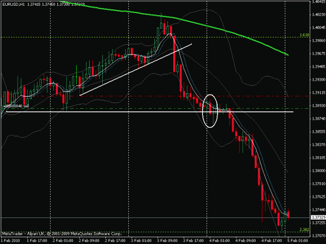Click the 1.38185 price scale label
The height and width of the screenshot is (244, 326).
pyautogui.click(x=318, y=158)
